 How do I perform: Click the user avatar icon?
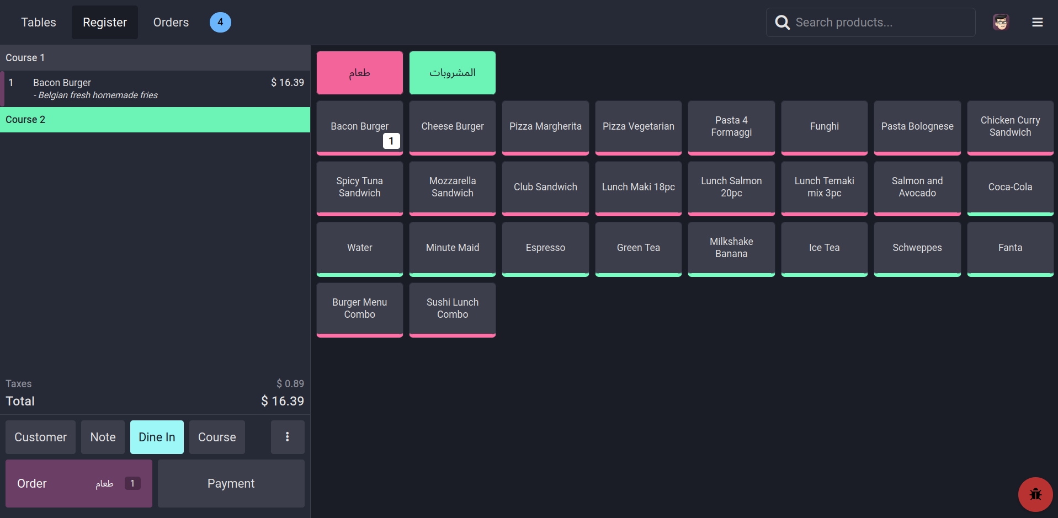click(1001, 23)
